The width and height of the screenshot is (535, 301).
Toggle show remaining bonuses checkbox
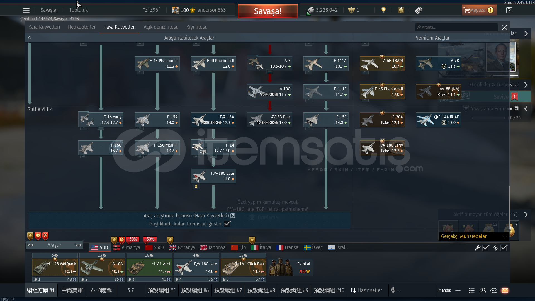click(x=227, y=224)
